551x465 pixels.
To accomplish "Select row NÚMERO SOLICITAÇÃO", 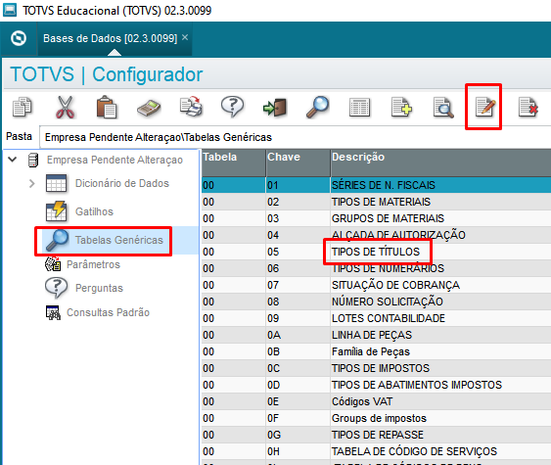I will [376, 302].
